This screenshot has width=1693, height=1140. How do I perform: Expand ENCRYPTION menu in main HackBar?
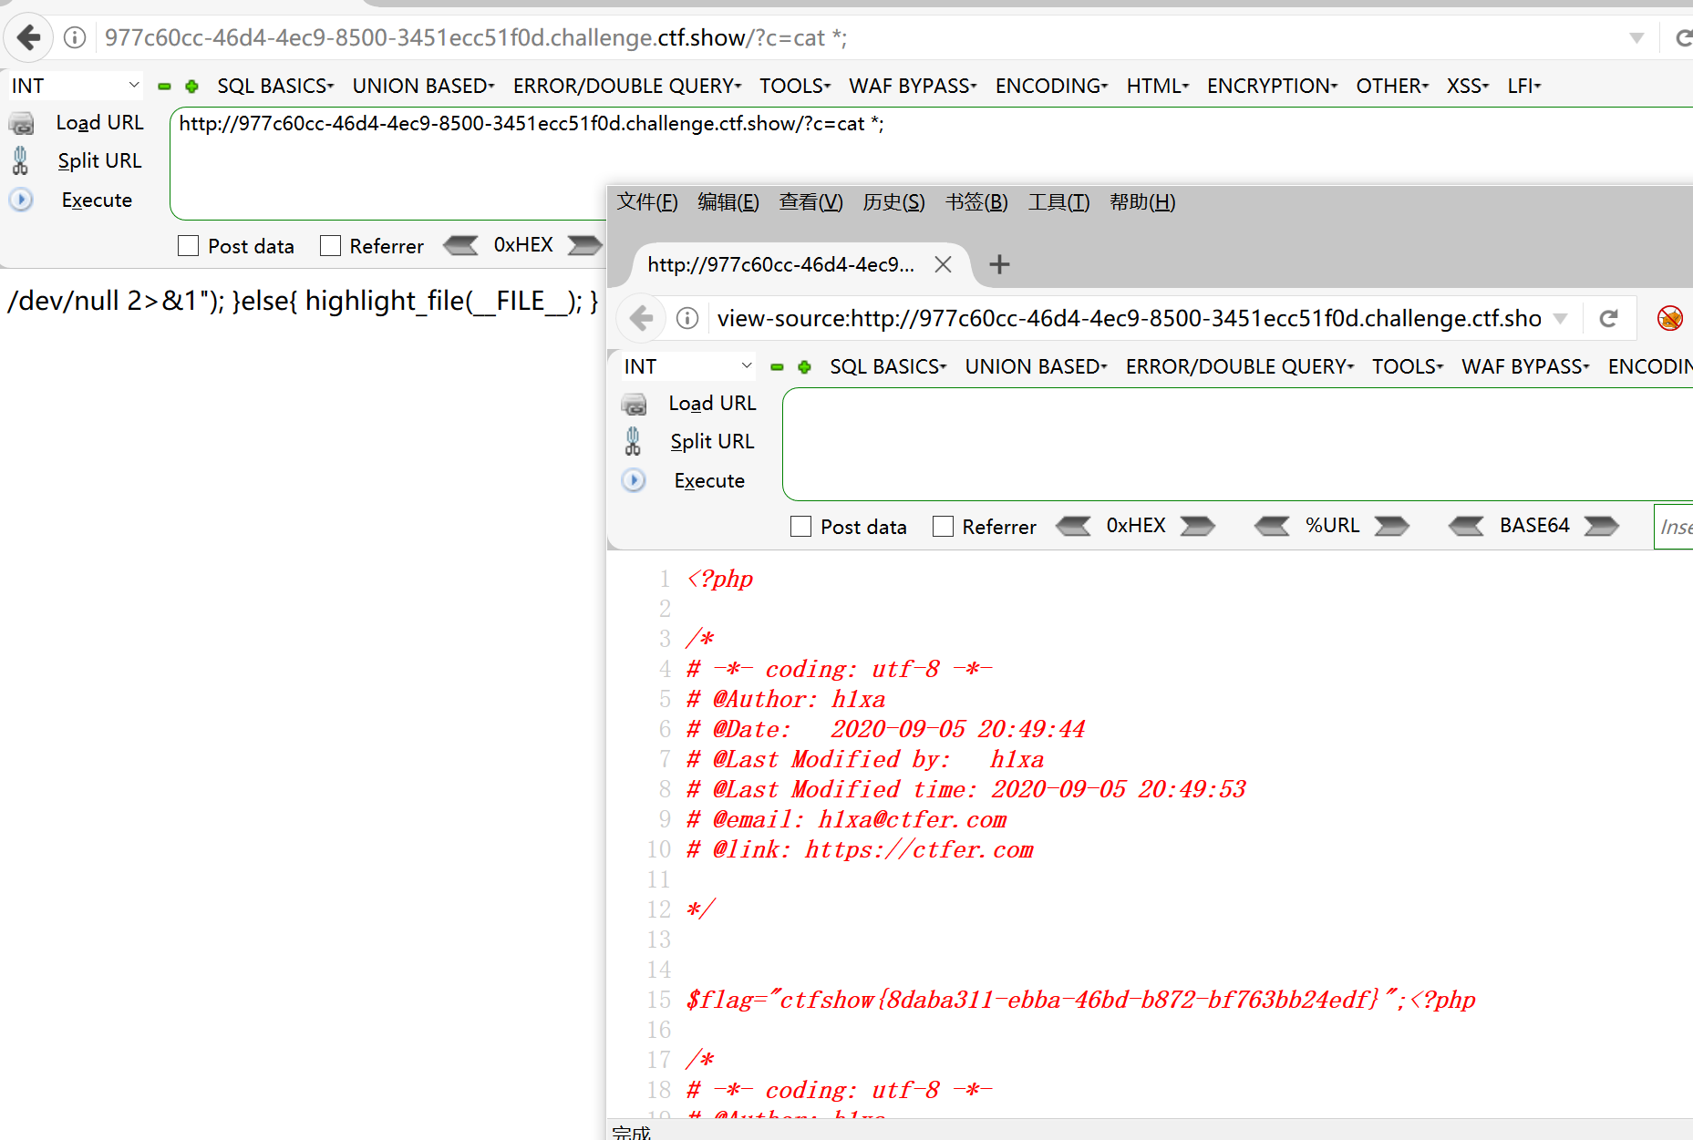tap(1272, 86)
